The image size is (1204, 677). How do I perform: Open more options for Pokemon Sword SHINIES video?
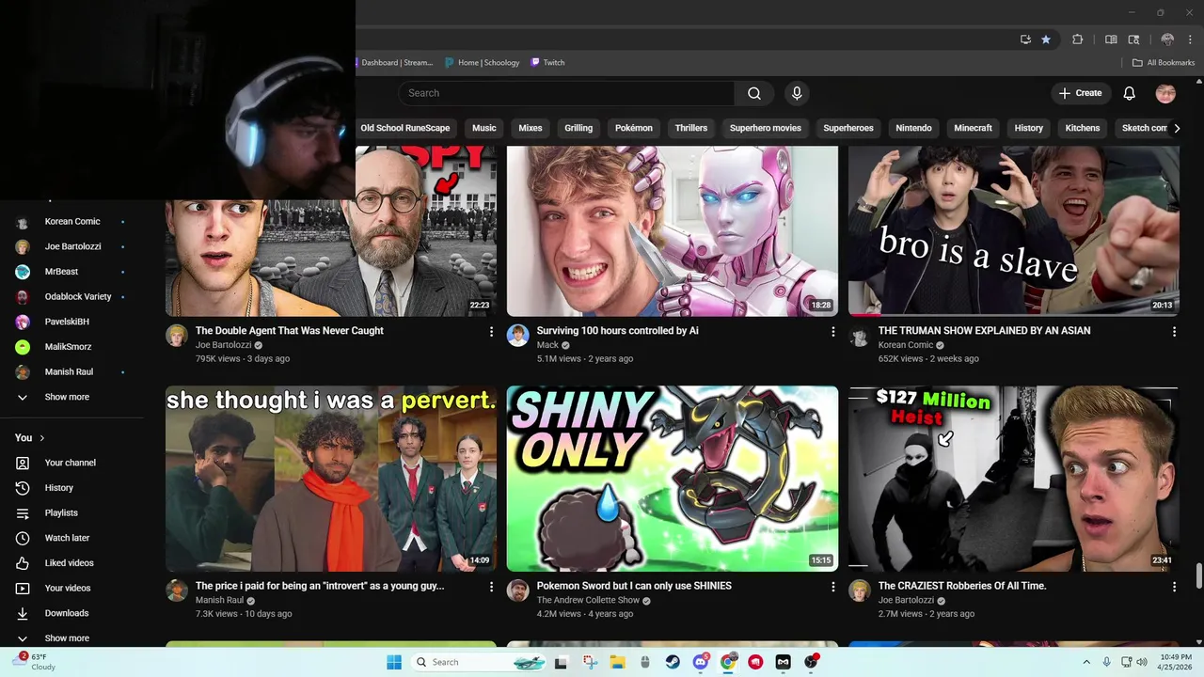[832, 587]
